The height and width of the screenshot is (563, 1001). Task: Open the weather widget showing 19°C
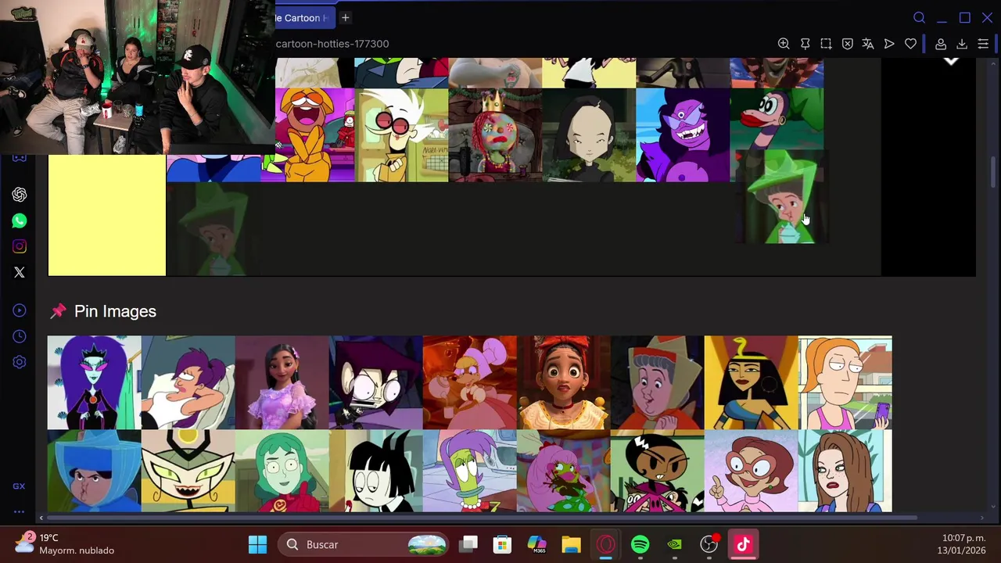pos(66,544)
